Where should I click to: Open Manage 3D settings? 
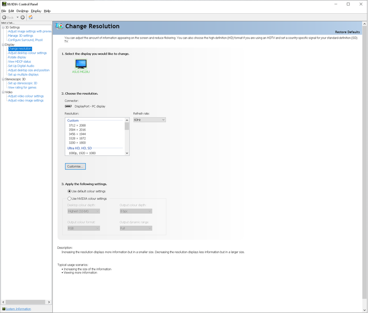click(21, 36)
